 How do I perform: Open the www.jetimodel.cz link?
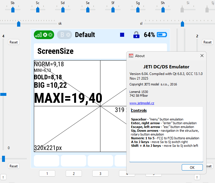(x=142, y=103)
